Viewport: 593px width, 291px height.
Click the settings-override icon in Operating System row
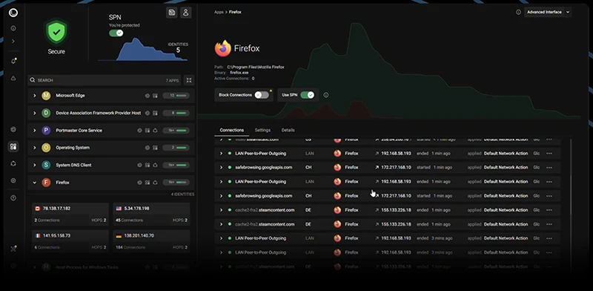(x=155, y=148)
